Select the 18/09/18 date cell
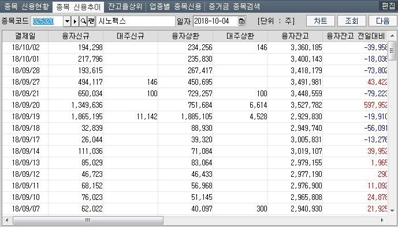 25,128
